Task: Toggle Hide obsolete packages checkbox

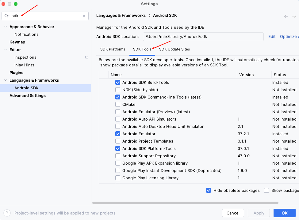Action: (x=209, y=190)
